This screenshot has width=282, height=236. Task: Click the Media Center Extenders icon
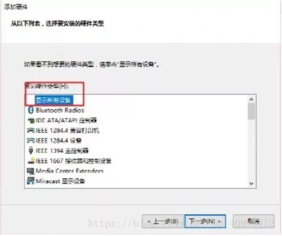point(30,171)
